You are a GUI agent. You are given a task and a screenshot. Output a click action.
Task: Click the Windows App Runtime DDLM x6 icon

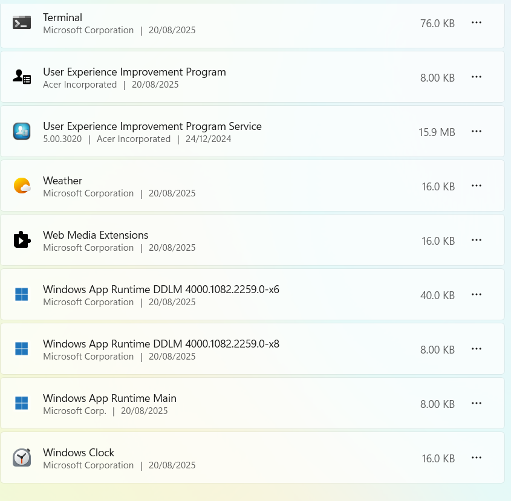coord(22,294)
